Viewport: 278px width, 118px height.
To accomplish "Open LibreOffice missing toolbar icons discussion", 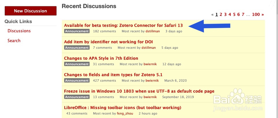I will (x=123, y=108).
